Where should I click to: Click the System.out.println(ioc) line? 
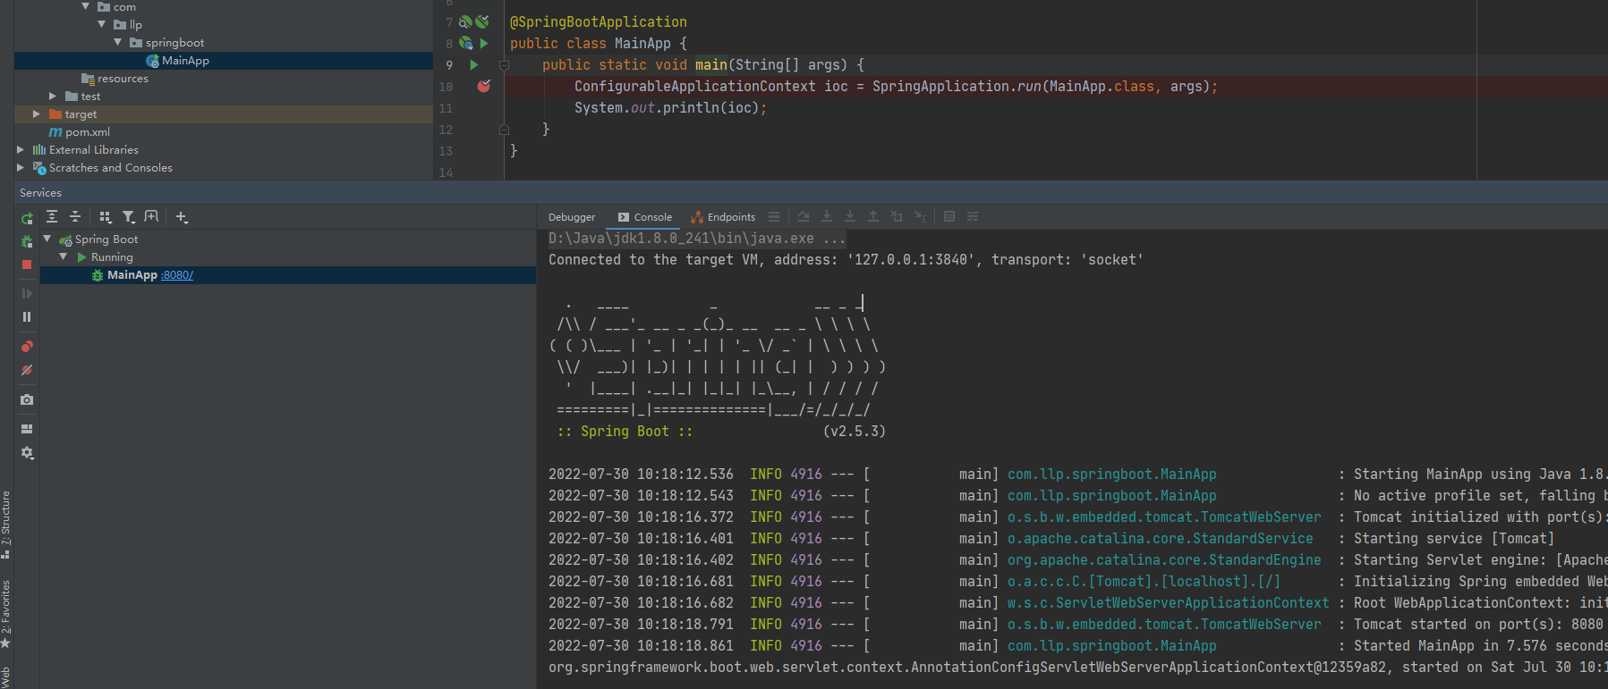670,107
